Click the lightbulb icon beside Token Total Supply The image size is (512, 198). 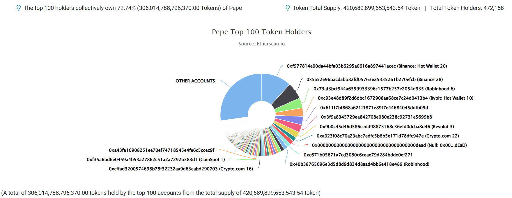coord(288,8)
